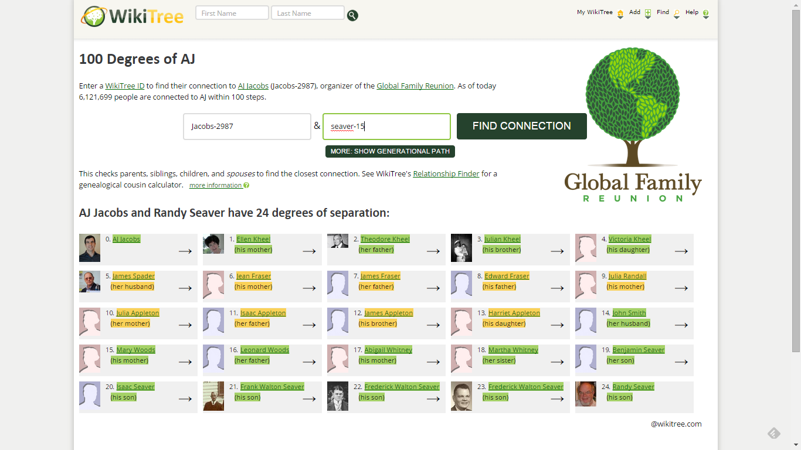Image resolution: width=801 pixels, height=450 pixels.
Task: Open Benjamin Seaver's profile link
Action: click(x=639, y=350)
